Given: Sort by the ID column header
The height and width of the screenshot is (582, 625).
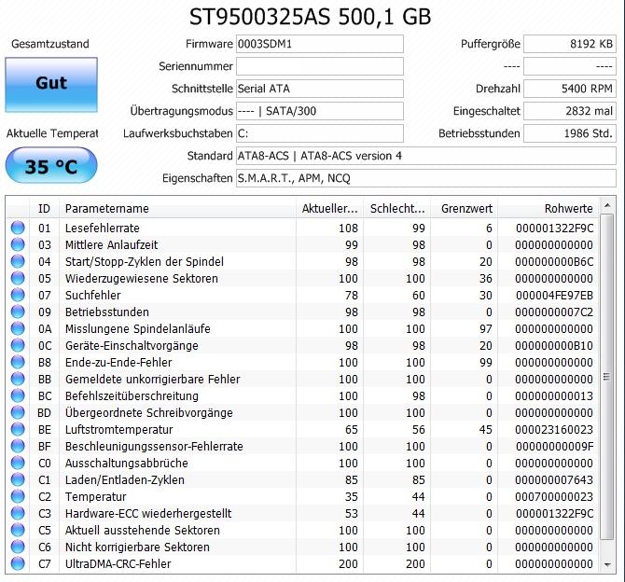Looking at the screenshot, I should coord(44,208).
